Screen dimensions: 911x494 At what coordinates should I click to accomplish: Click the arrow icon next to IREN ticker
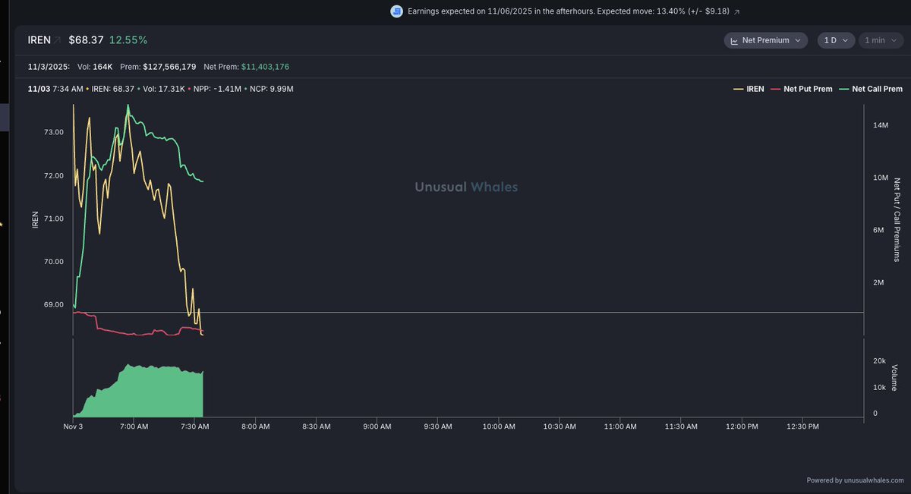(x=58, y=39)
